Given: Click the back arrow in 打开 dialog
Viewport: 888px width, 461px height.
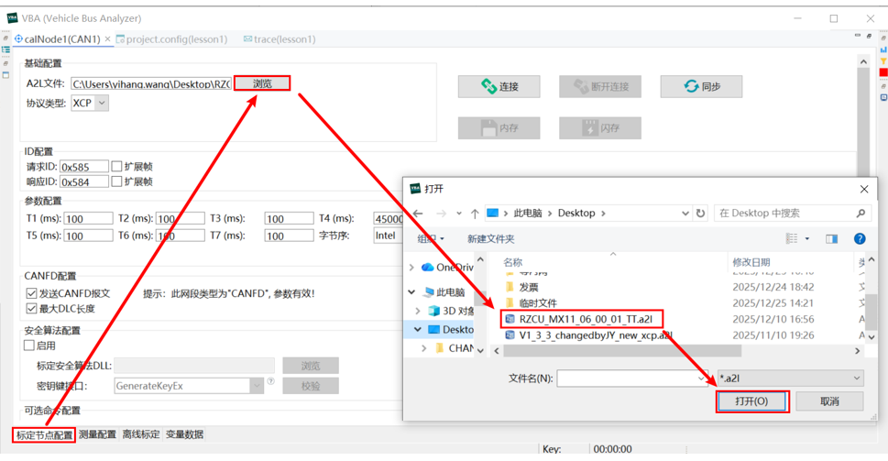Looking at the screenshot, I should pos(418,214).
